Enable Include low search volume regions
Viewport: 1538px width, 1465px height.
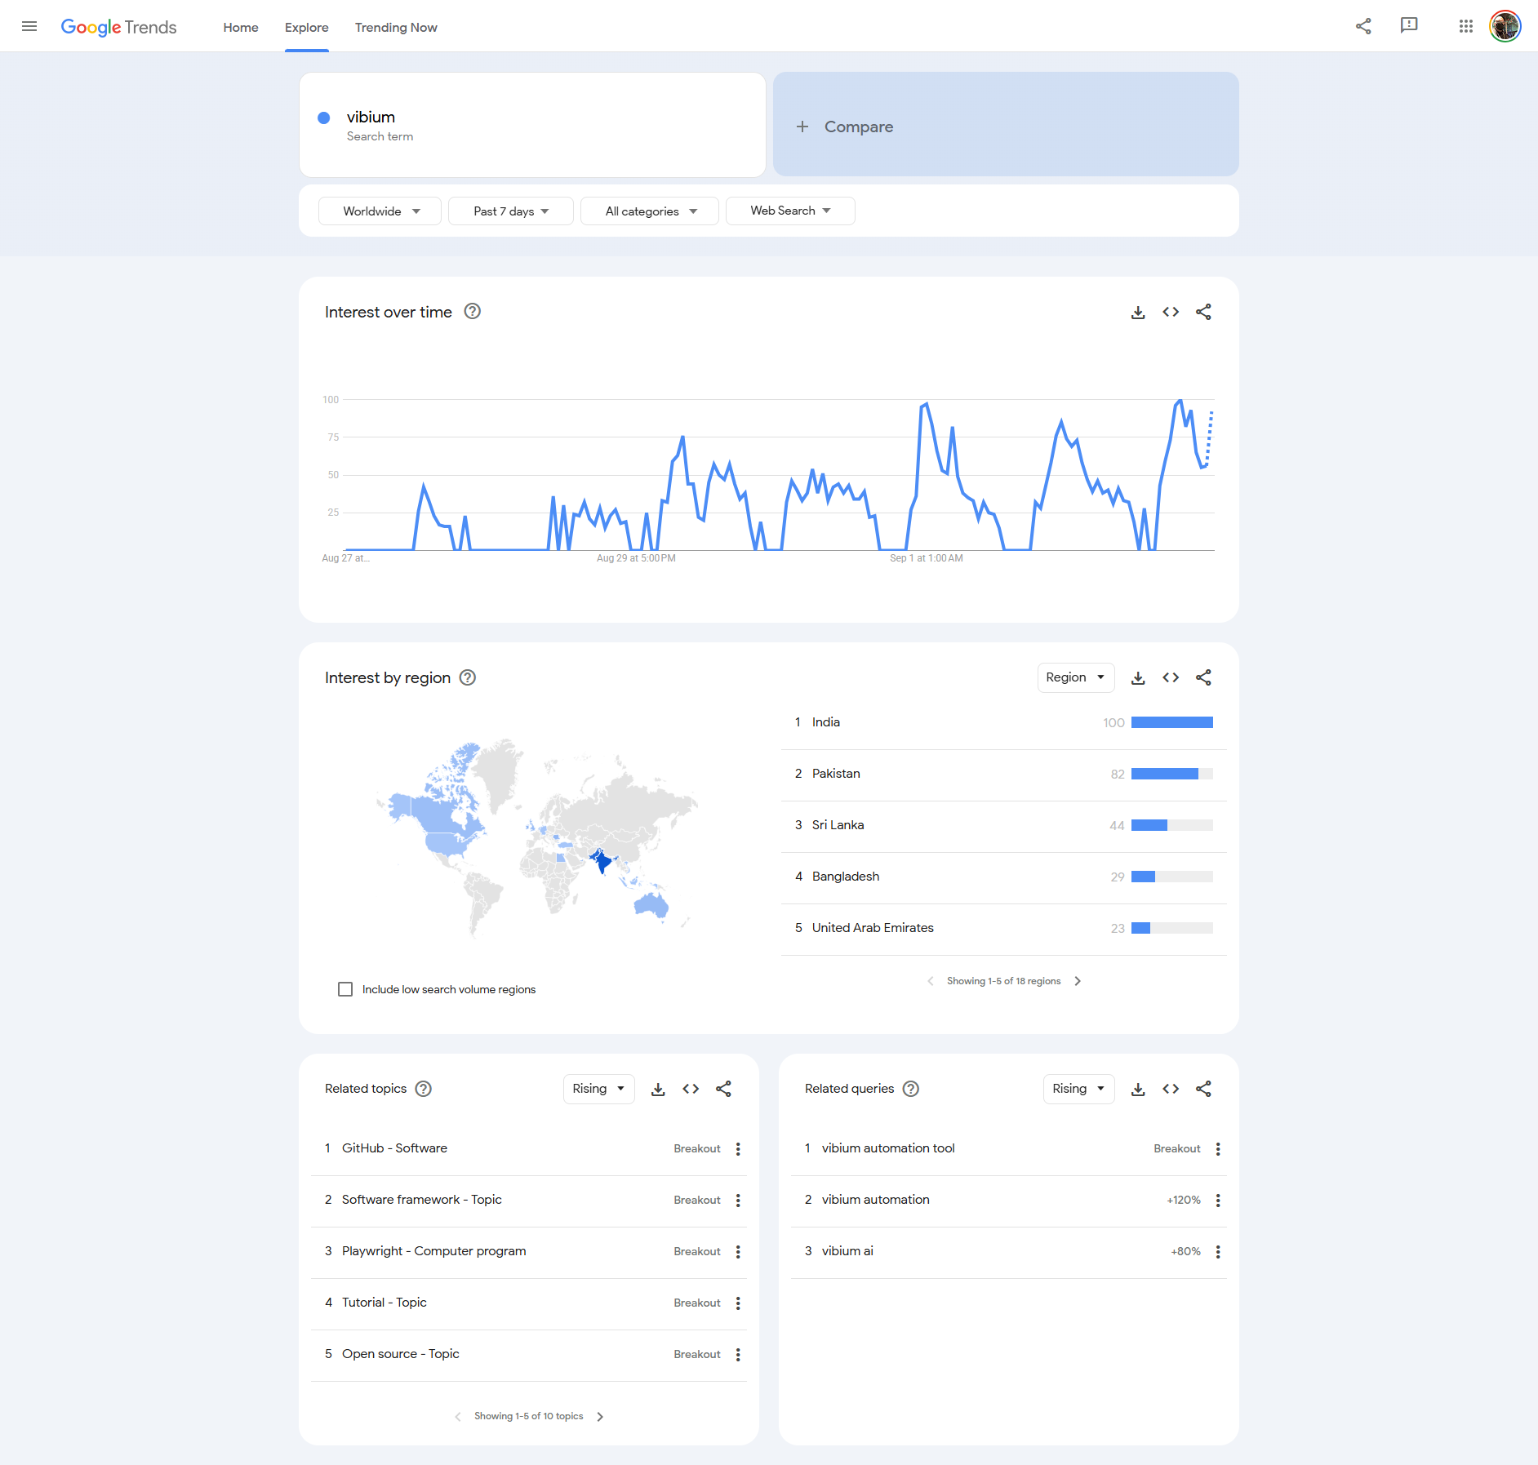[345, 989]
